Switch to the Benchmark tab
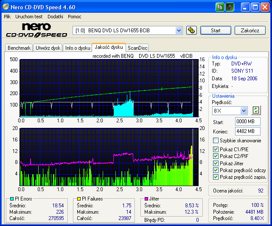The width and height of the screenshot is (272, 226). click(x=19, y=48)
